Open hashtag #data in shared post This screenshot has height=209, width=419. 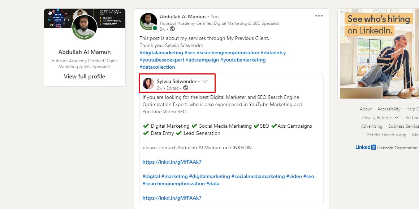213,183
